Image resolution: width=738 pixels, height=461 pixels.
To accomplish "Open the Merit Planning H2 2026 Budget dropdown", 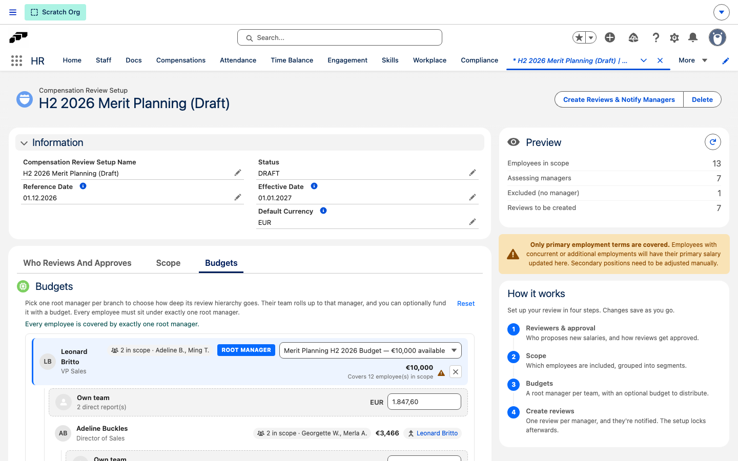I will pyautogui.click(x=371, y=350).
